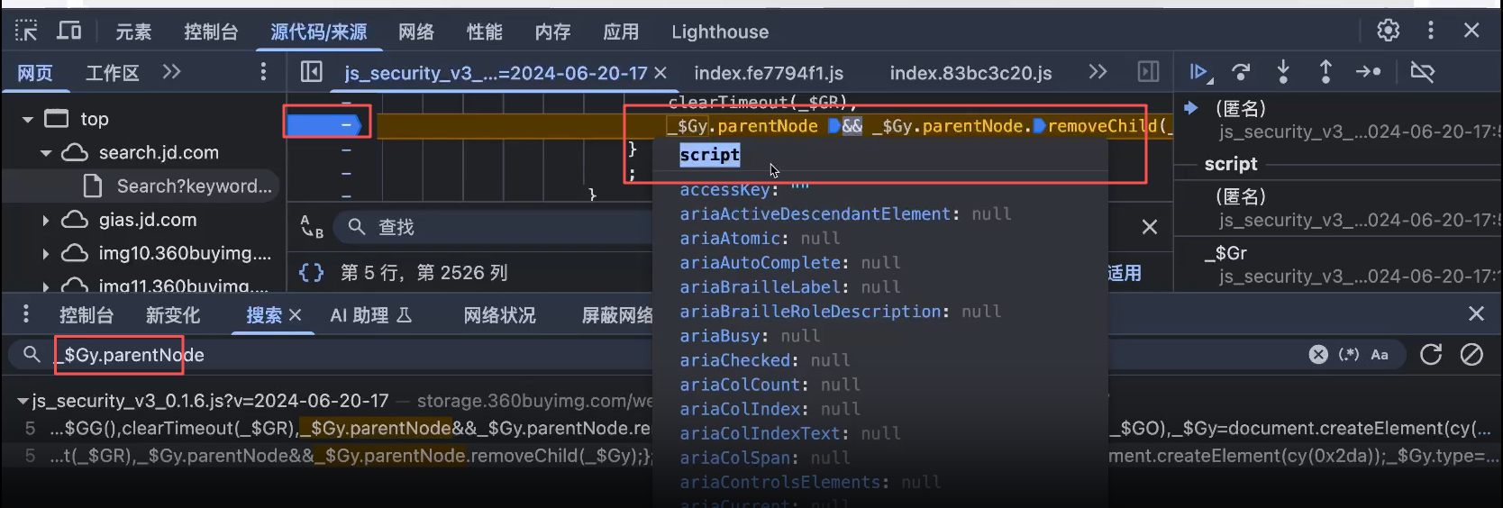
Task: Open first search result on line 5
Action: 751,428
